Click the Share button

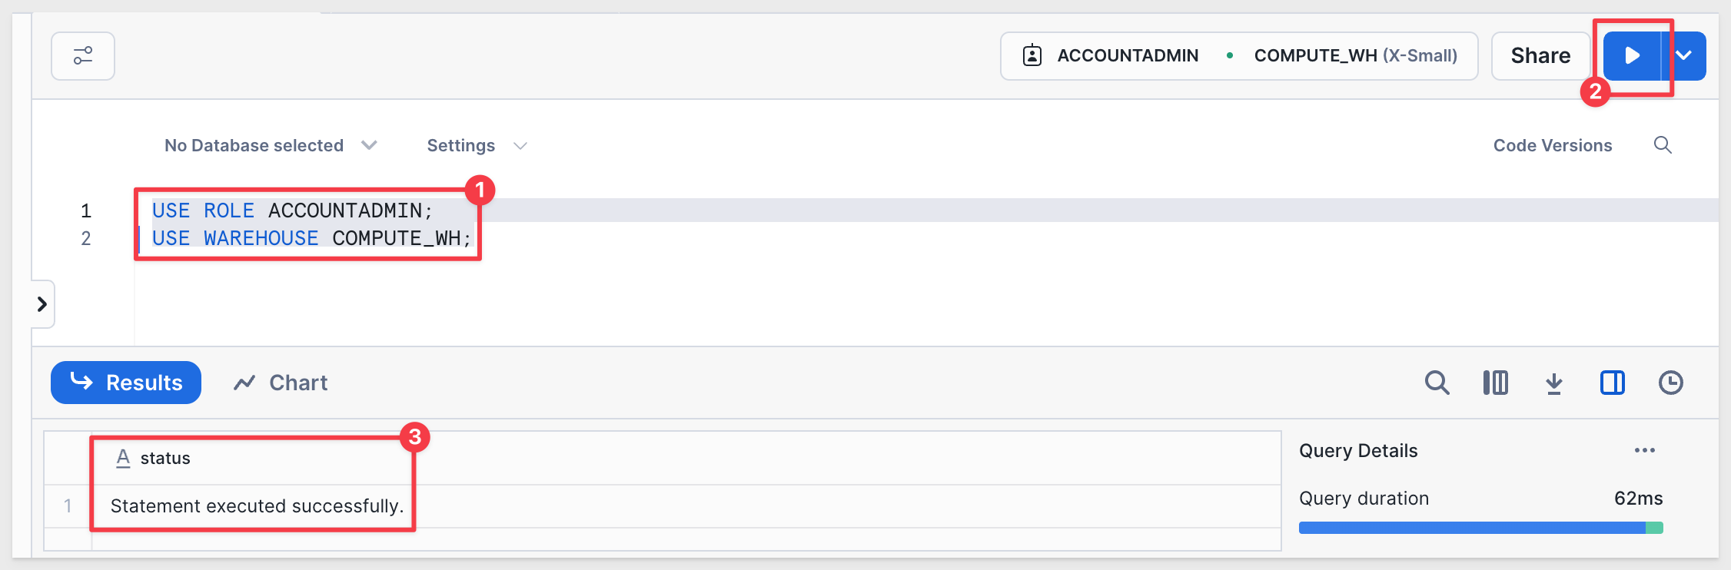(x=1540, y=56)
